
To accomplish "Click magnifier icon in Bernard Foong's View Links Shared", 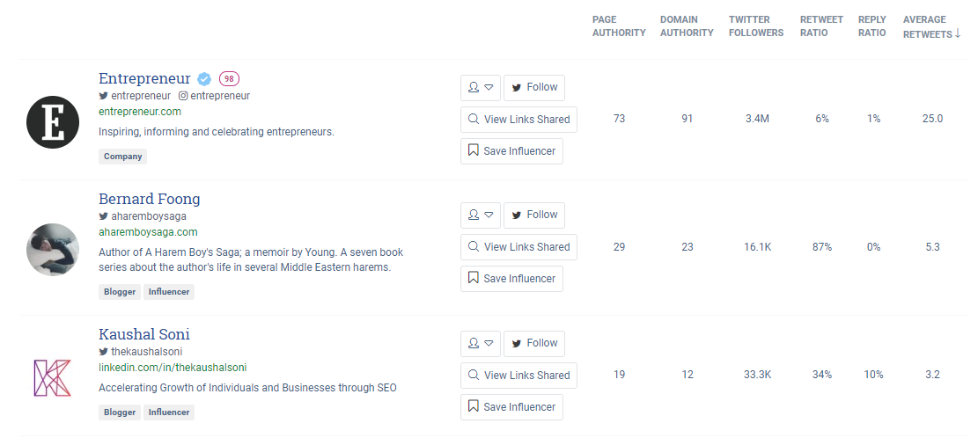I will click(x=474, y=247).
